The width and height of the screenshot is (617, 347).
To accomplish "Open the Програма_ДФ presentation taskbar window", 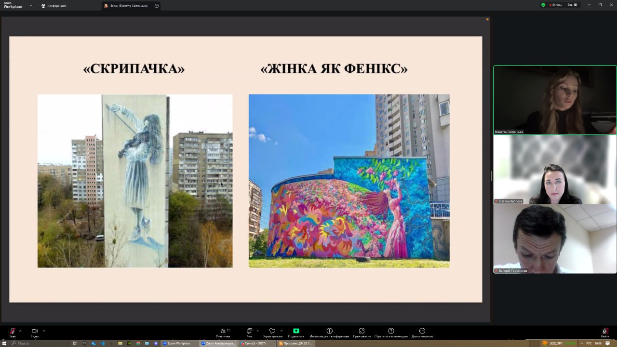I will [x=296, y=343].
